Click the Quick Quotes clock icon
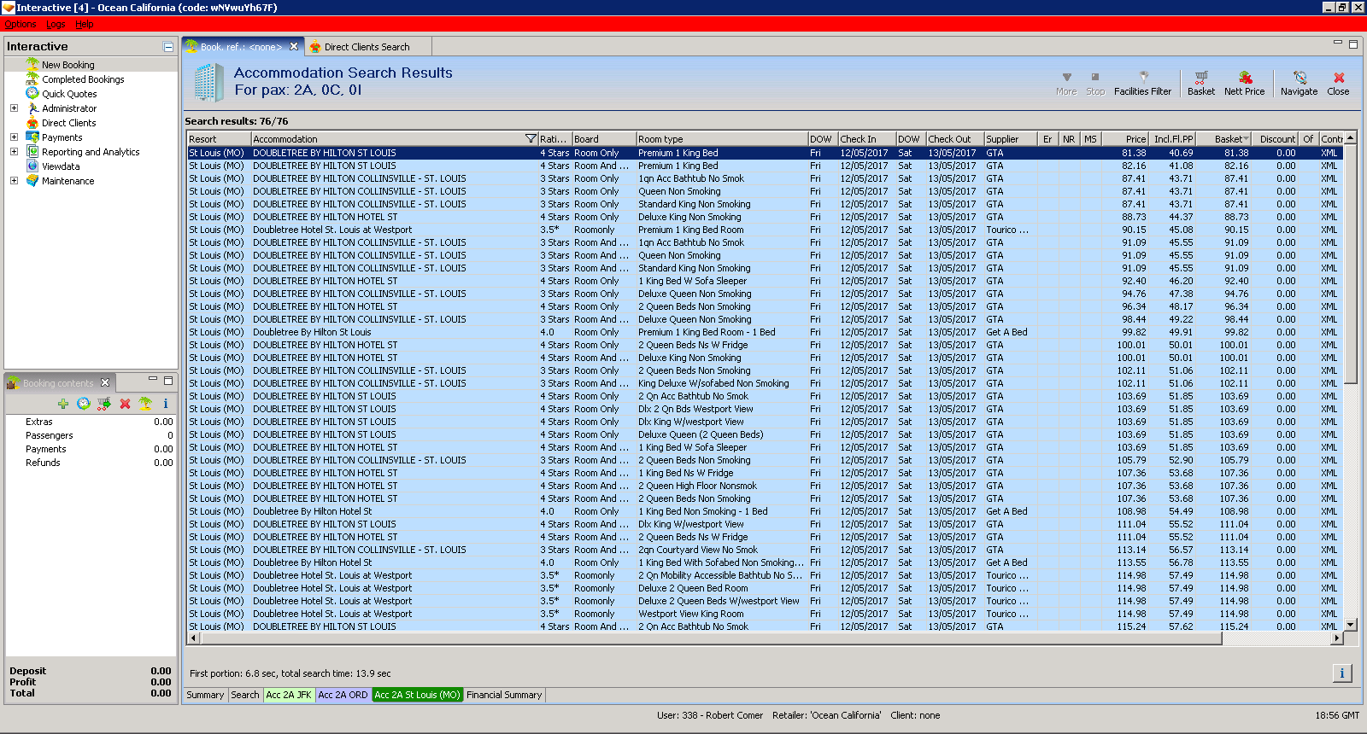This screenshot has width=1367, height=734. click(32, 93)
